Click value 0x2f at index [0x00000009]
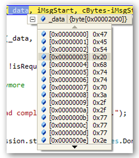Screen dimensions: 139x158 pos(99,103)
